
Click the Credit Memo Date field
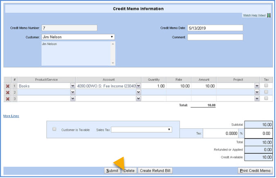215,28
